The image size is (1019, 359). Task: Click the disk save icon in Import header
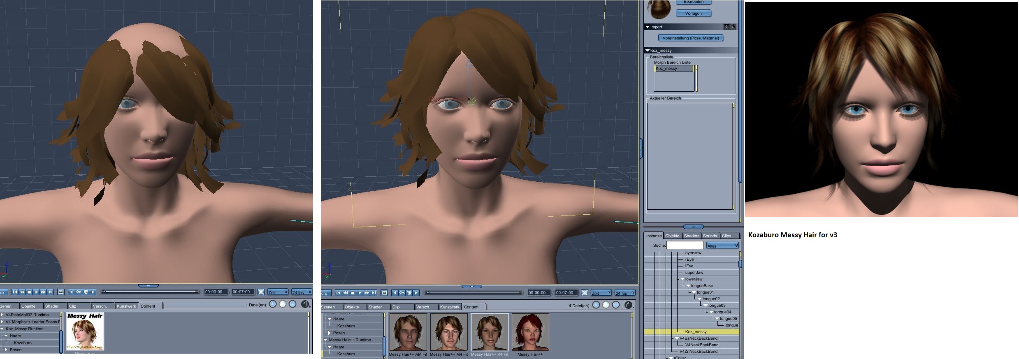point(727,27)
